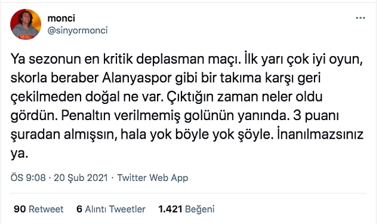Click the 1.421 like count number
Image resolution: width=379 pixels, height=224 pixels.
(x=170, y=209)
